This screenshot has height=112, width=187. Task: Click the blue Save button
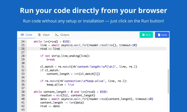point(162,35)
